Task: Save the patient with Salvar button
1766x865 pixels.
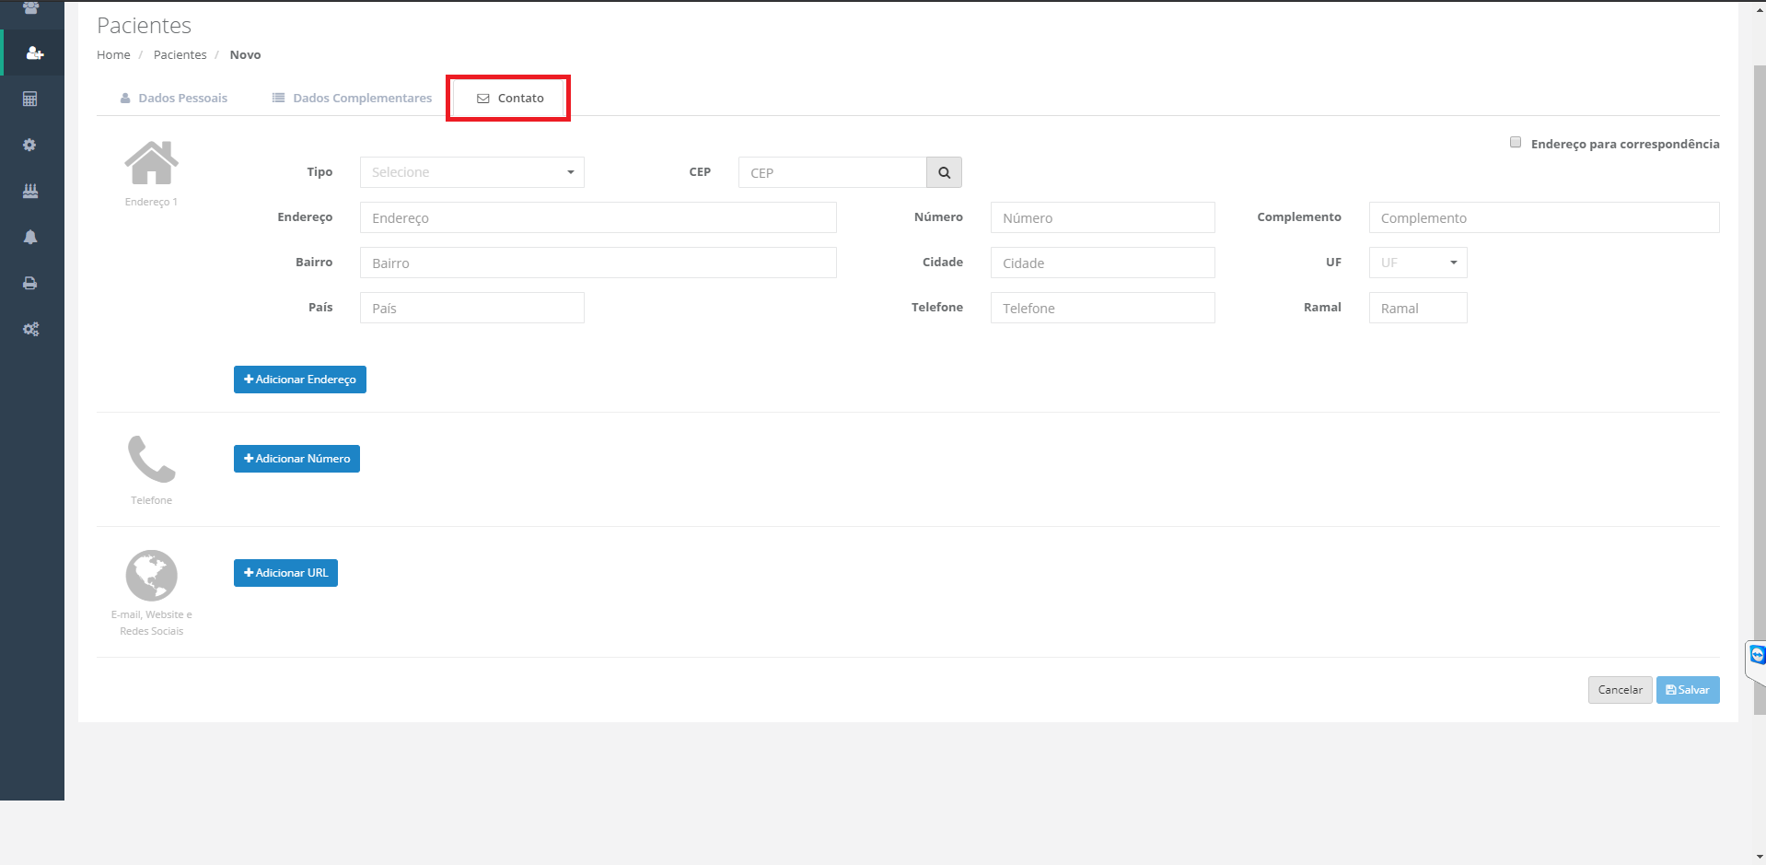Action: (1687, 690)
